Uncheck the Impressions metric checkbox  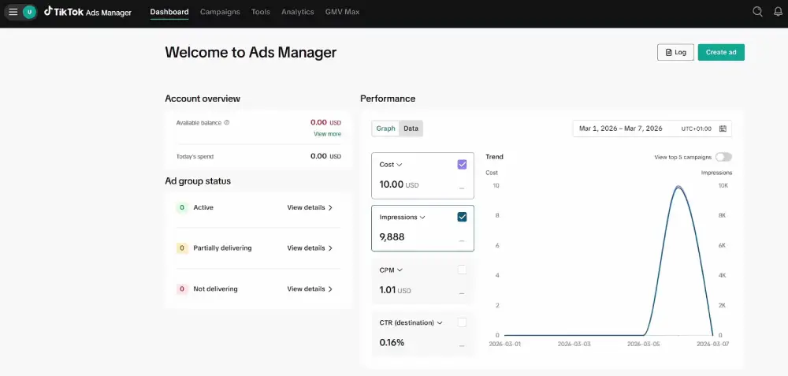coord(462,217)
